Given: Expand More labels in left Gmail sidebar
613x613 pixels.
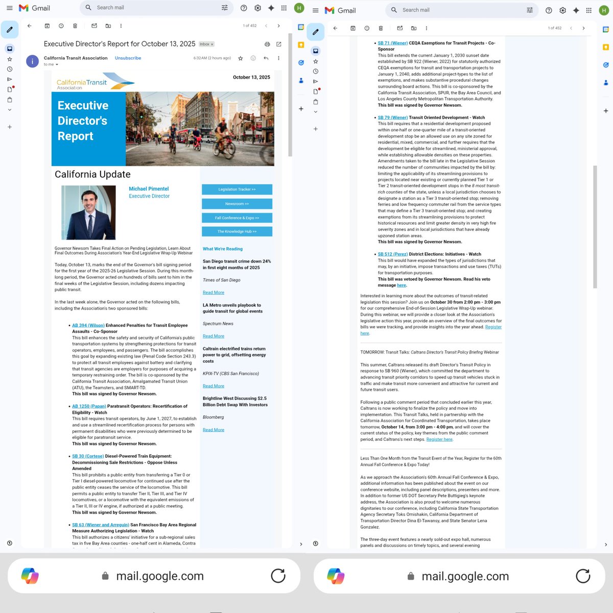Looking at the screenshot, I should [9, 110].
